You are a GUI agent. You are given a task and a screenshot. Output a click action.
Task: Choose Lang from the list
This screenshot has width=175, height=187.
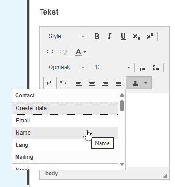click(x=66, y=145)
